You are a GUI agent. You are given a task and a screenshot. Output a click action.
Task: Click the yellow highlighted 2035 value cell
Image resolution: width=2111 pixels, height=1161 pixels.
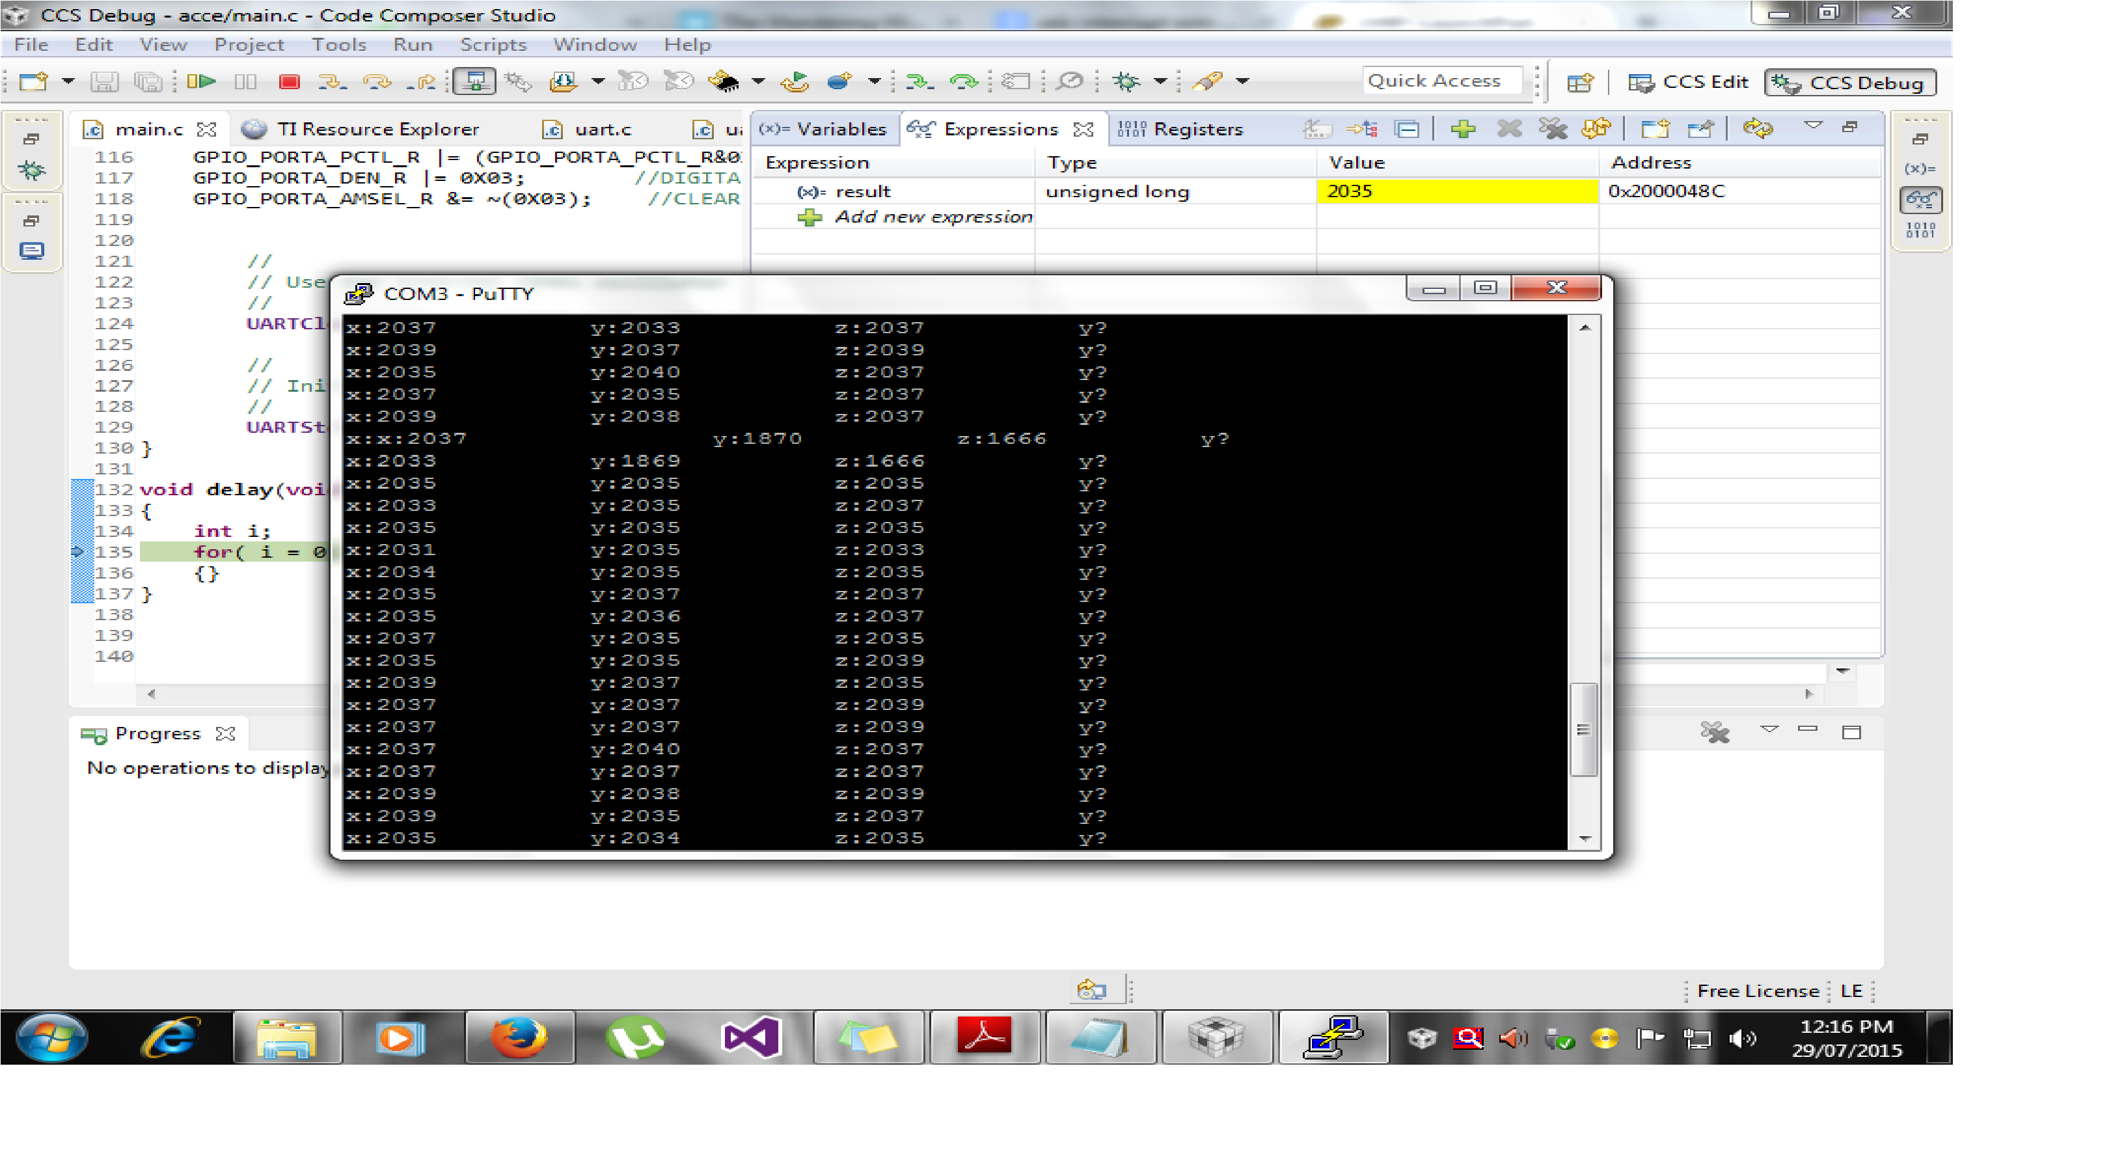pos(1456,191)
